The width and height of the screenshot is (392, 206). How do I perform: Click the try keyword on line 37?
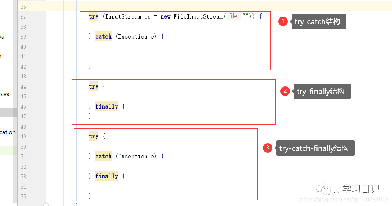click(x=93, y=16)
